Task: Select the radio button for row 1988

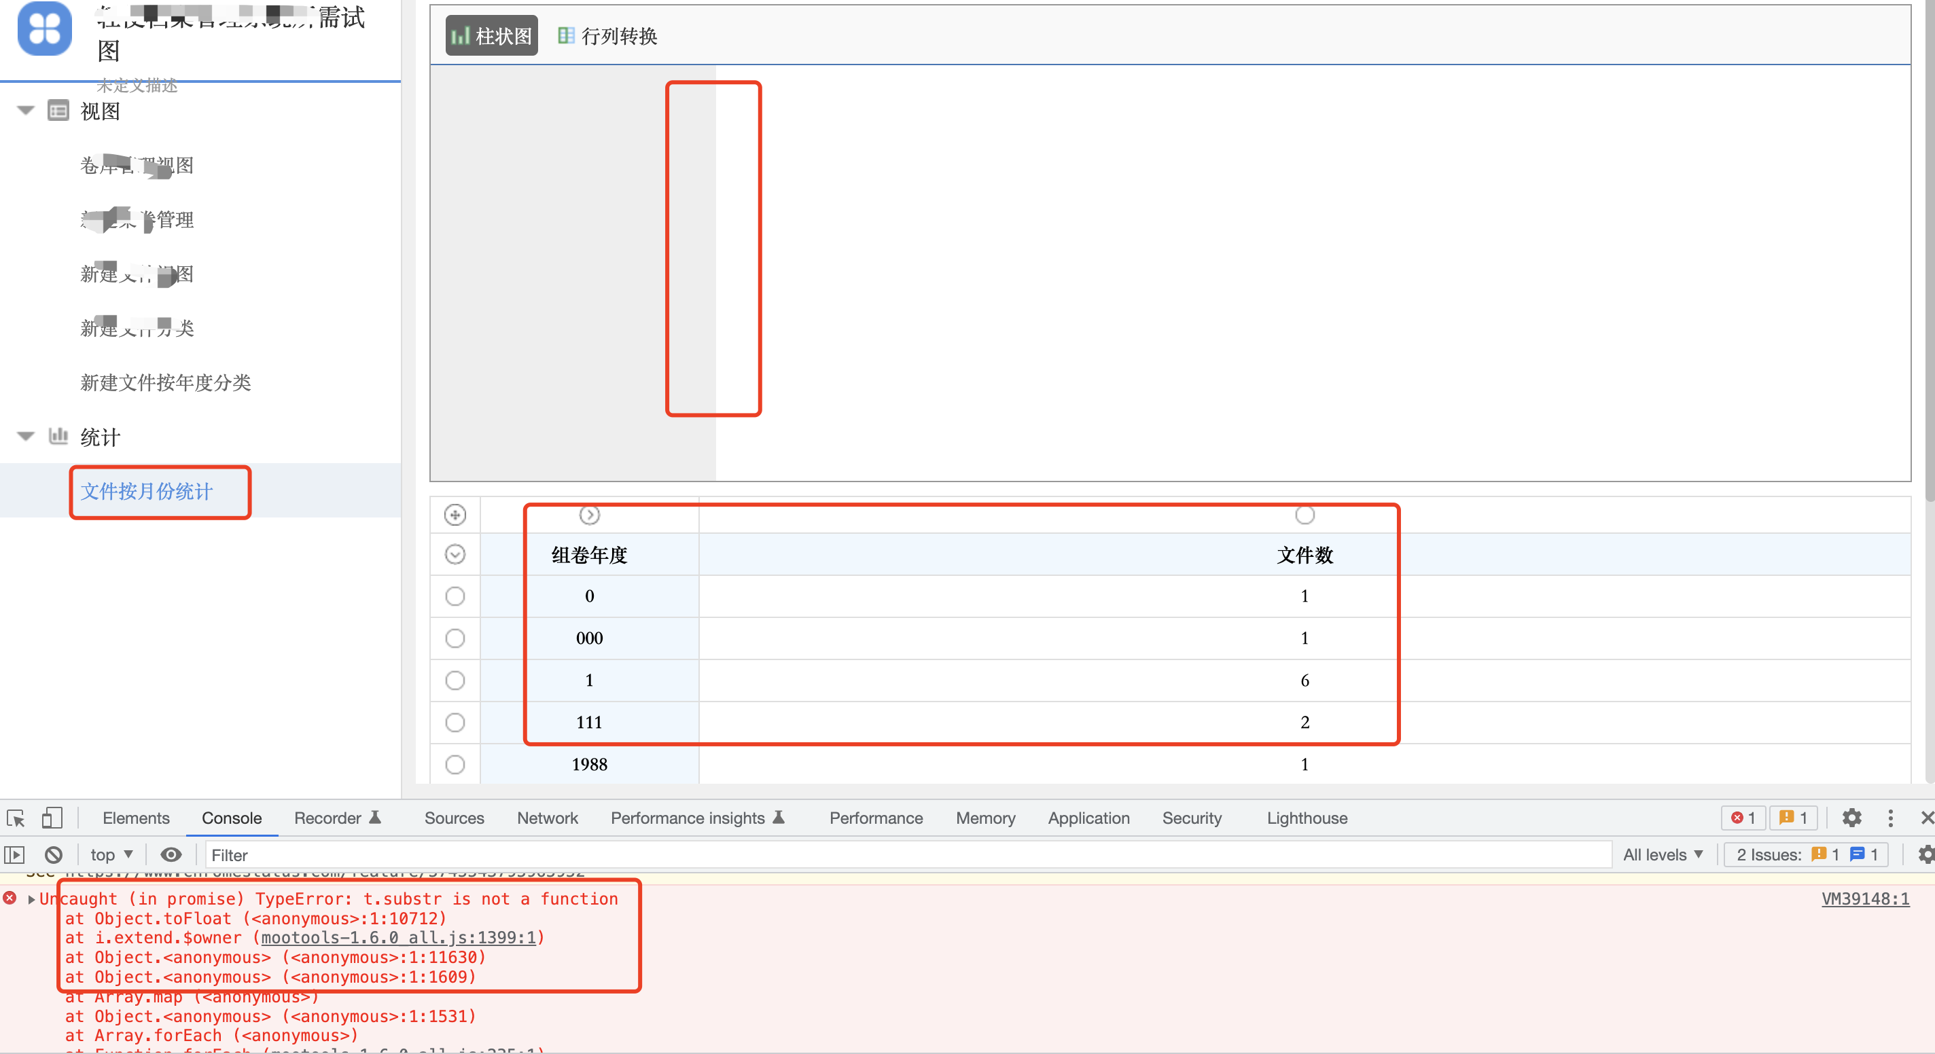Action: [455, 764]
